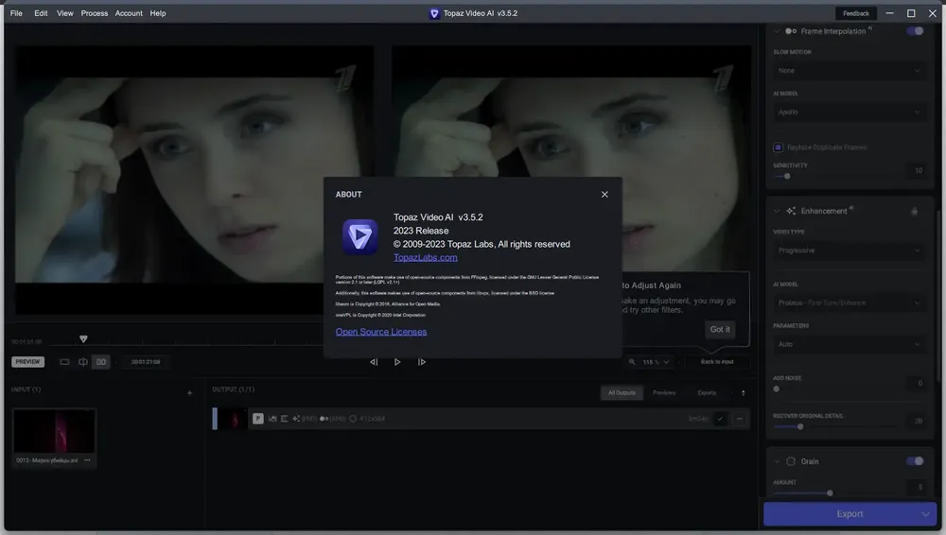Open the Slow Motion dropdown

pos(849,71)
